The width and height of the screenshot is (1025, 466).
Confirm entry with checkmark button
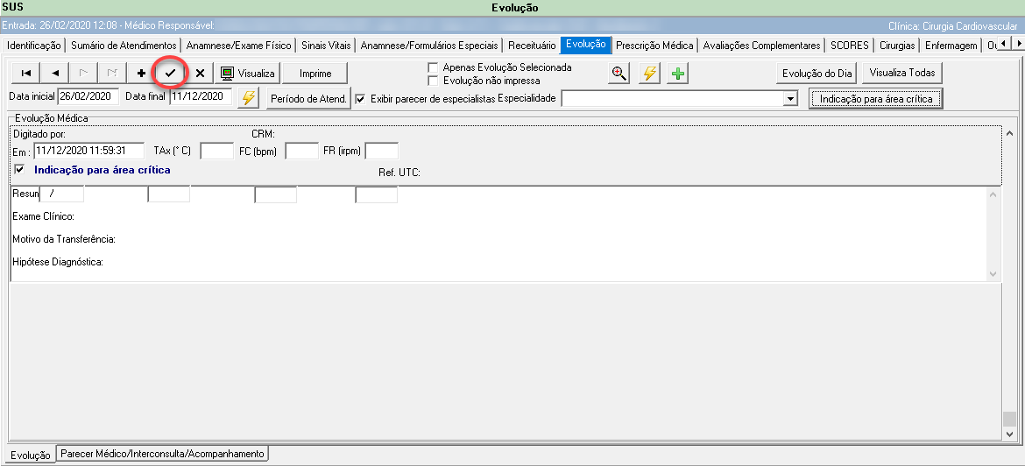point(170,74)
